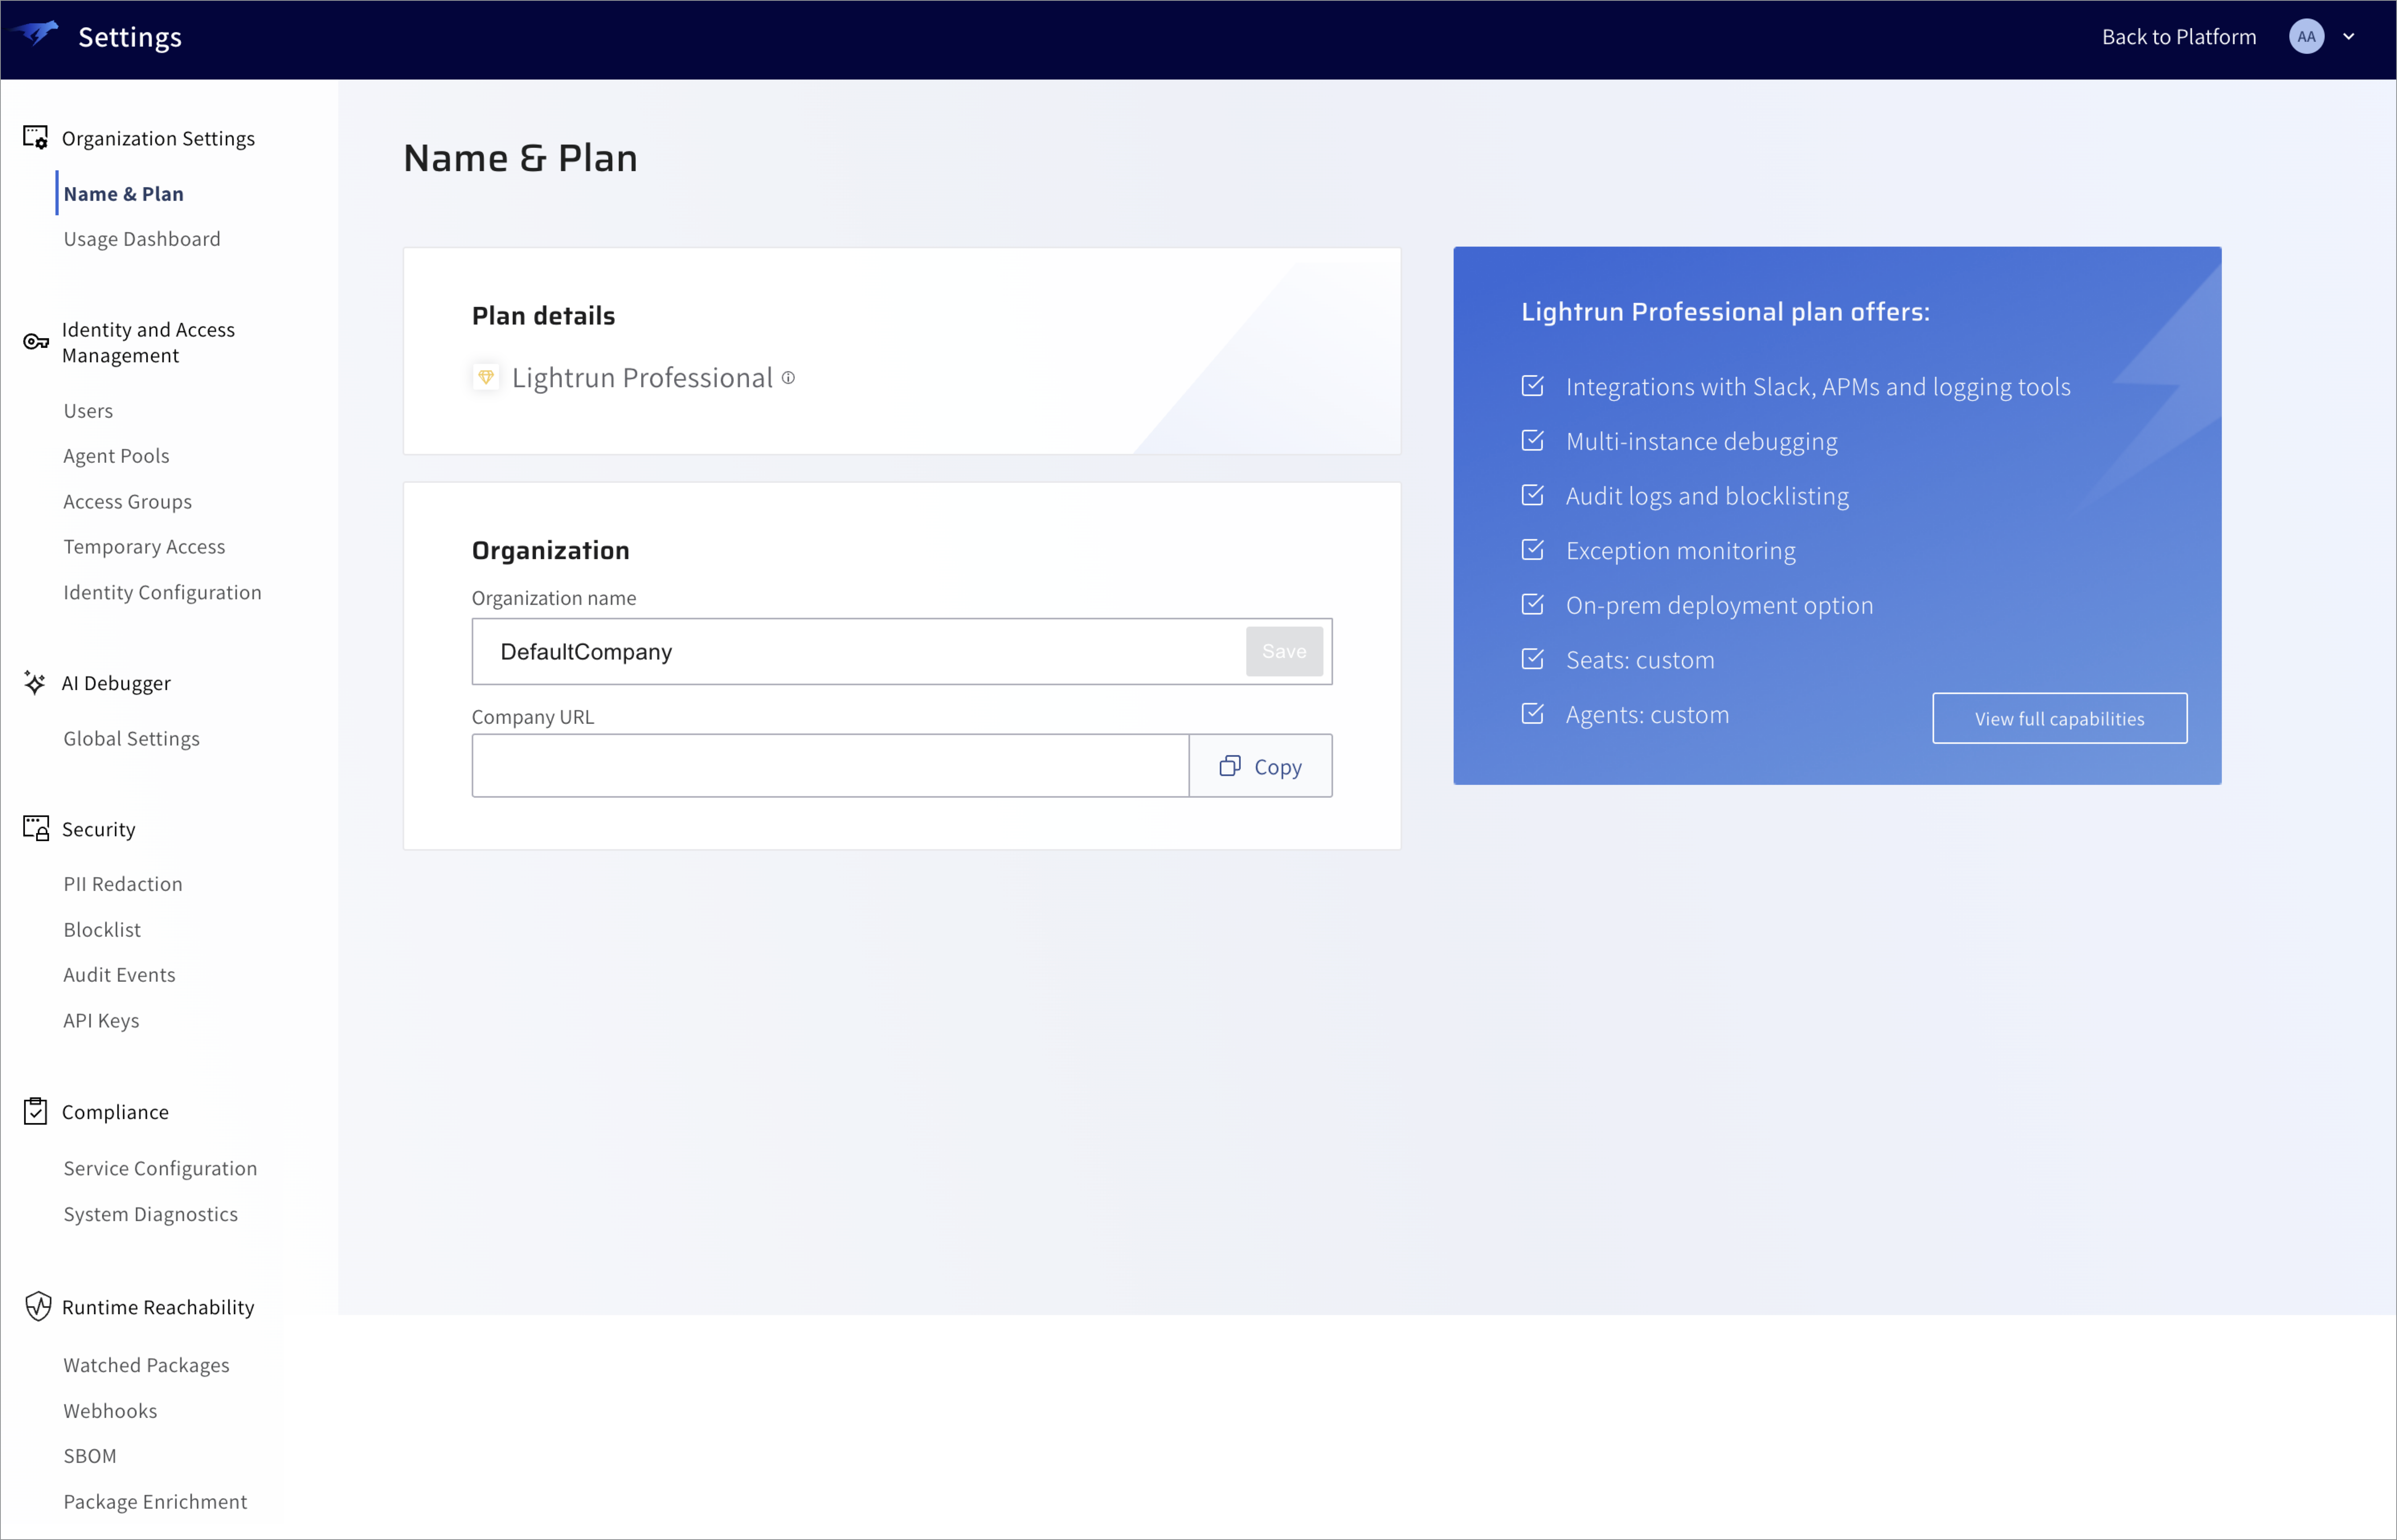
Task: Click checkmark next to Multi-instance debugging
Action: (1532, 441)
